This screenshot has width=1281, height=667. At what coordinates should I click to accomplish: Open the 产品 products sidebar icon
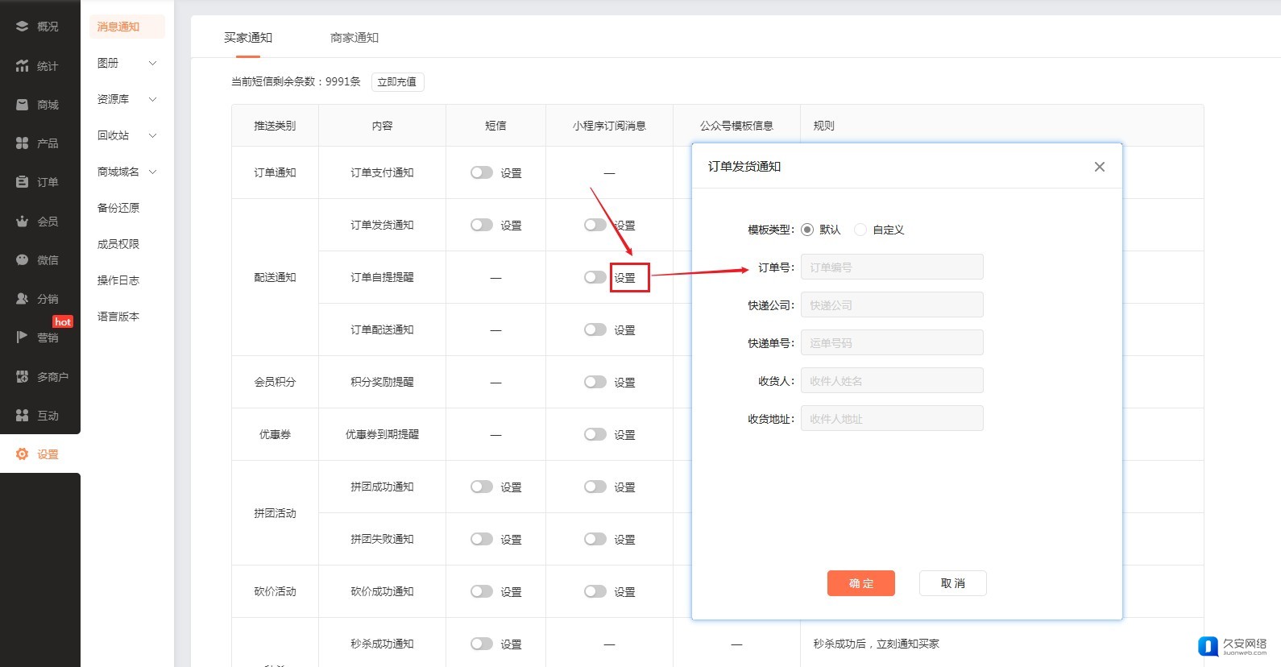pyautogui.click(x=23, y=143)
